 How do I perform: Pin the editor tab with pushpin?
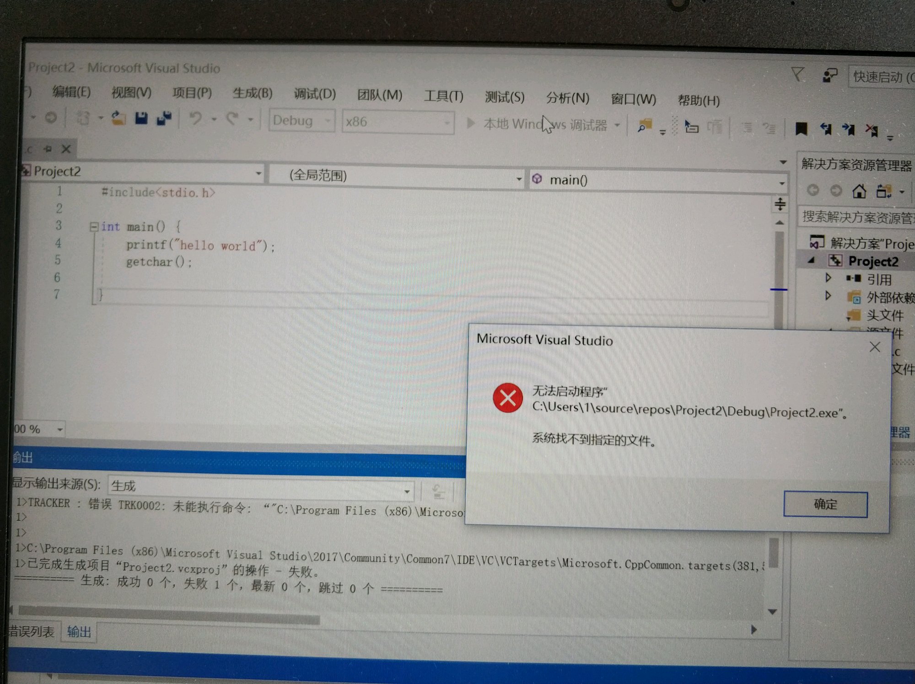point(48,149)
